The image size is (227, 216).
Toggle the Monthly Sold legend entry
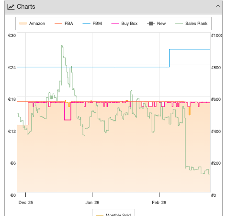pos(113,215)
